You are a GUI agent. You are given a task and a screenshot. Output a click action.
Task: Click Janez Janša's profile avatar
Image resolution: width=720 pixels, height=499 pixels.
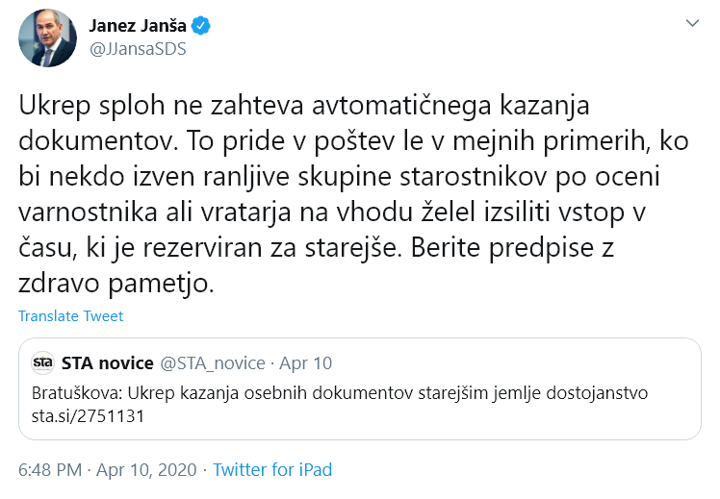tap(48, 38)
